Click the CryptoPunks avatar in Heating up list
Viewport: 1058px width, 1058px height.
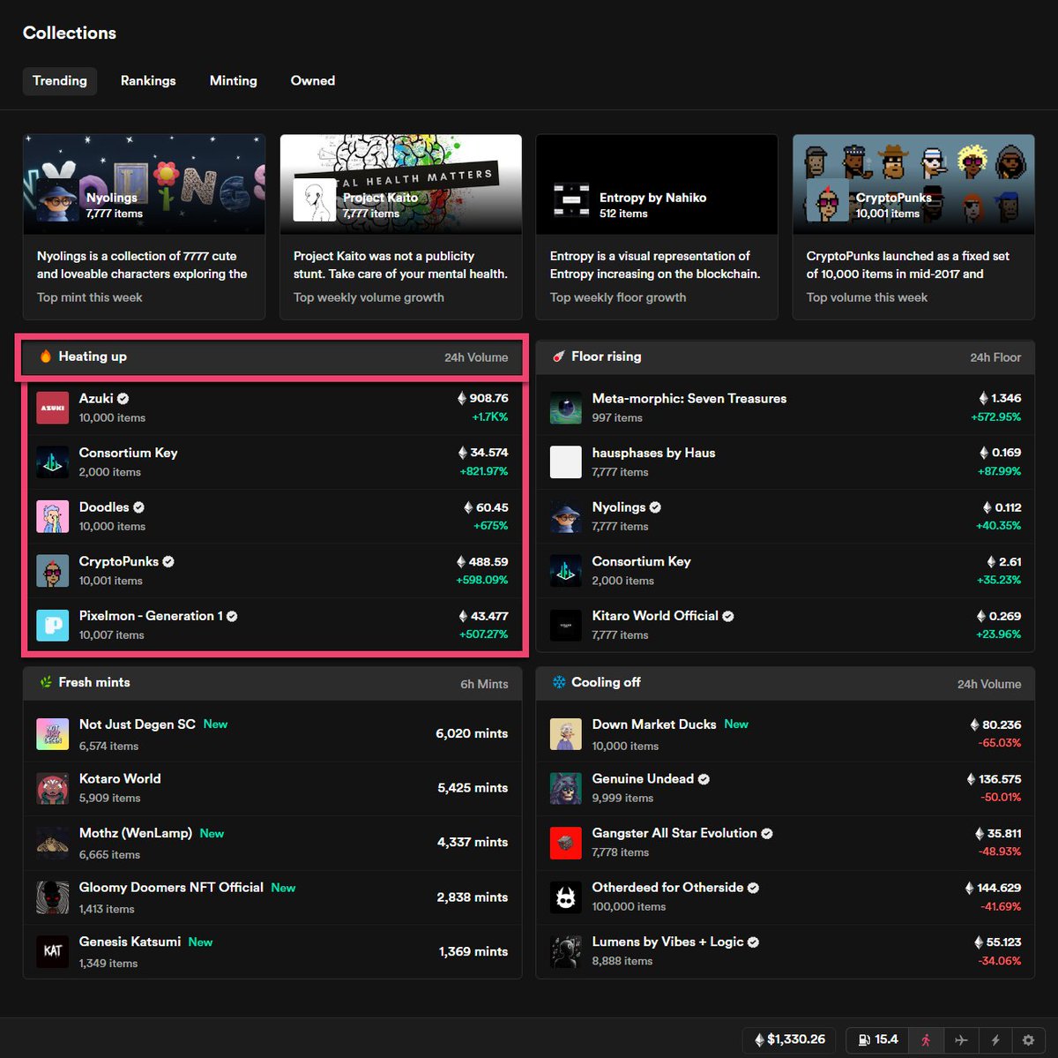[x=53, y=571]
